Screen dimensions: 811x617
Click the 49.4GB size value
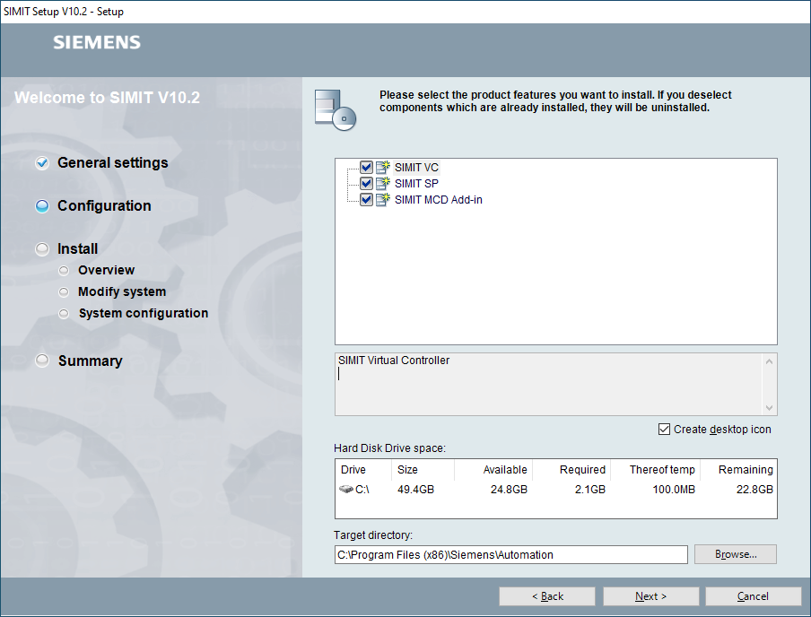coord(416,490)
